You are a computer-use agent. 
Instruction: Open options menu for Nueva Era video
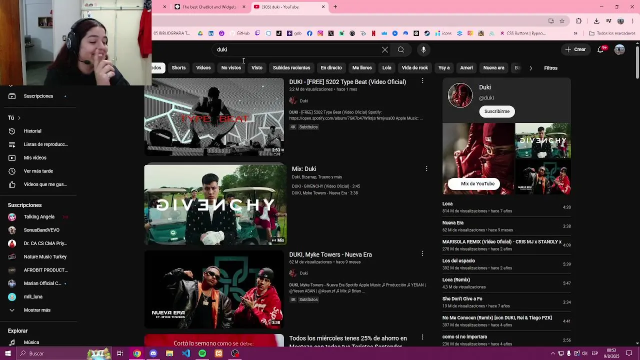pyautogui.click(x=422, y=254)
